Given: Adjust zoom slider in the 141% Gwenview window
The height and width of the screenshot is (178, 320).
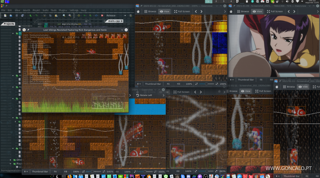Looking at the screenshot, I should point(94,172).
